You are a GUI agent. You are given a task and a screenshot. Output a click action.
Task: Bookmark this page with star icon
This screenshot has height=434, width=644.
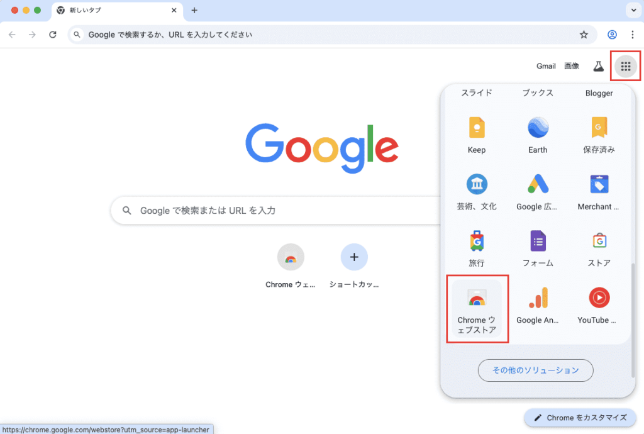(x=584, y=35)
